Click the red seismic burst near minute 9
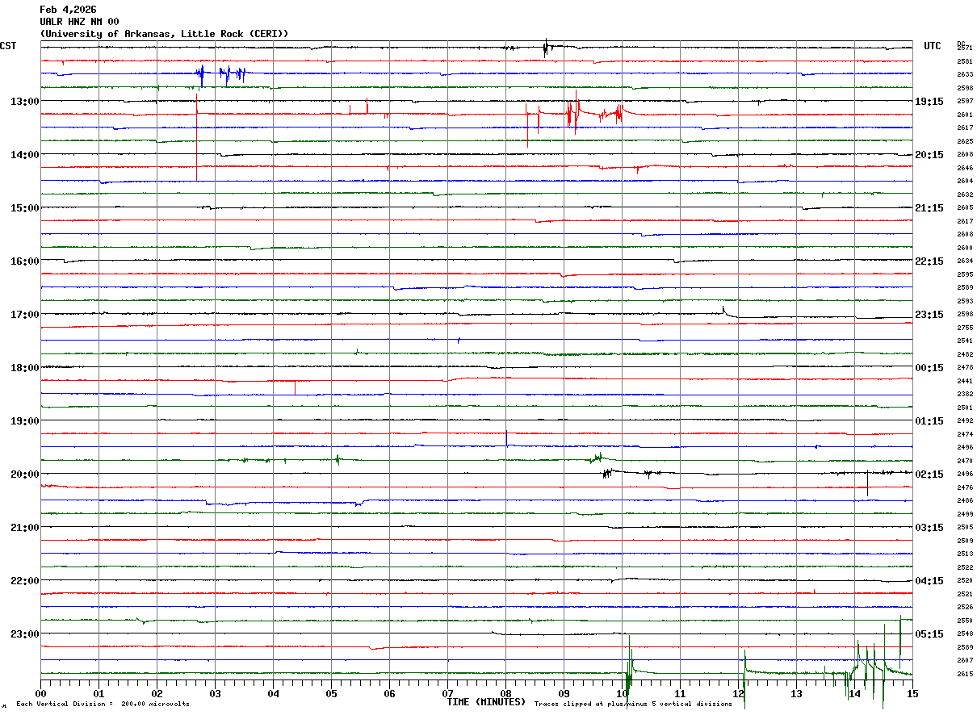The width and height of the screenshot is (977, 715). 575,115
